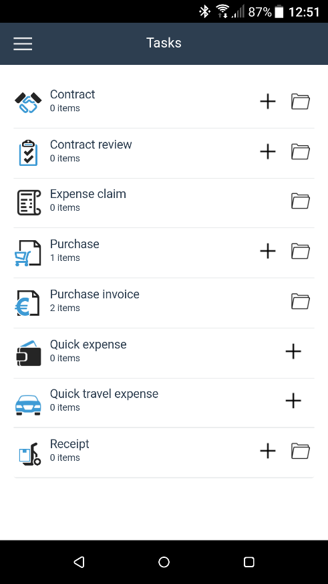Open the Receipt folder

301,451
